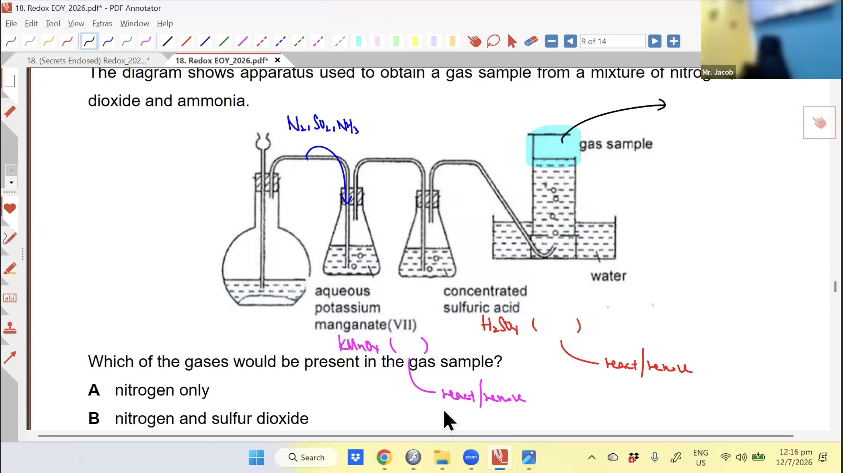843x473 pixels.
Task: Choose the magenta dashed line tool
Action: tap(318, 41)
